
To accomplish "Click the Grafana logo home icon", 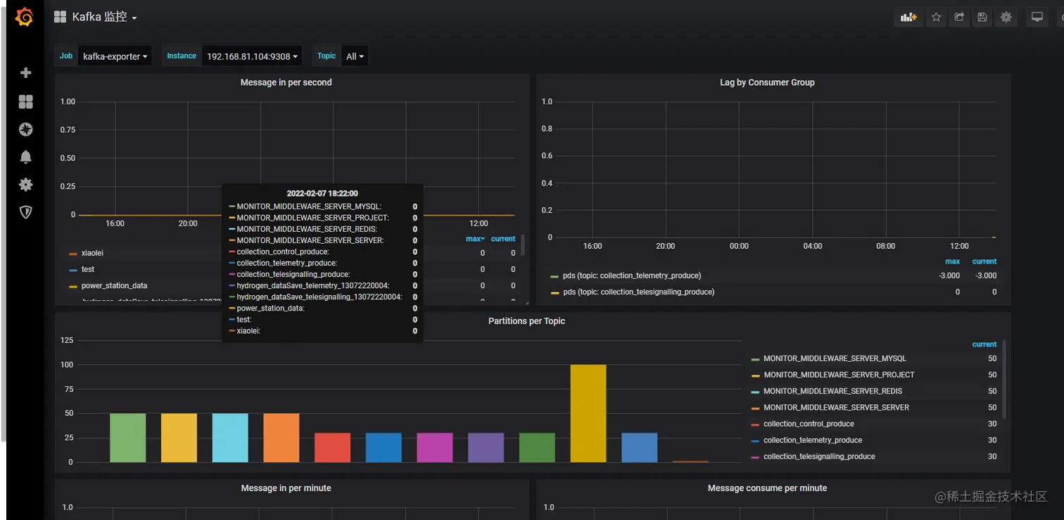I will coord(25,17).
